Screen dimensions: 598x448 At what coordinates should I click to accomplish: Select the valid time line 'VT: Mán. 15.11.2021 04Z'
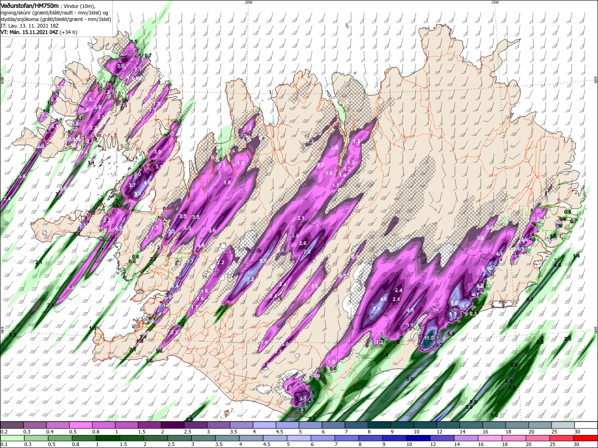30,32
